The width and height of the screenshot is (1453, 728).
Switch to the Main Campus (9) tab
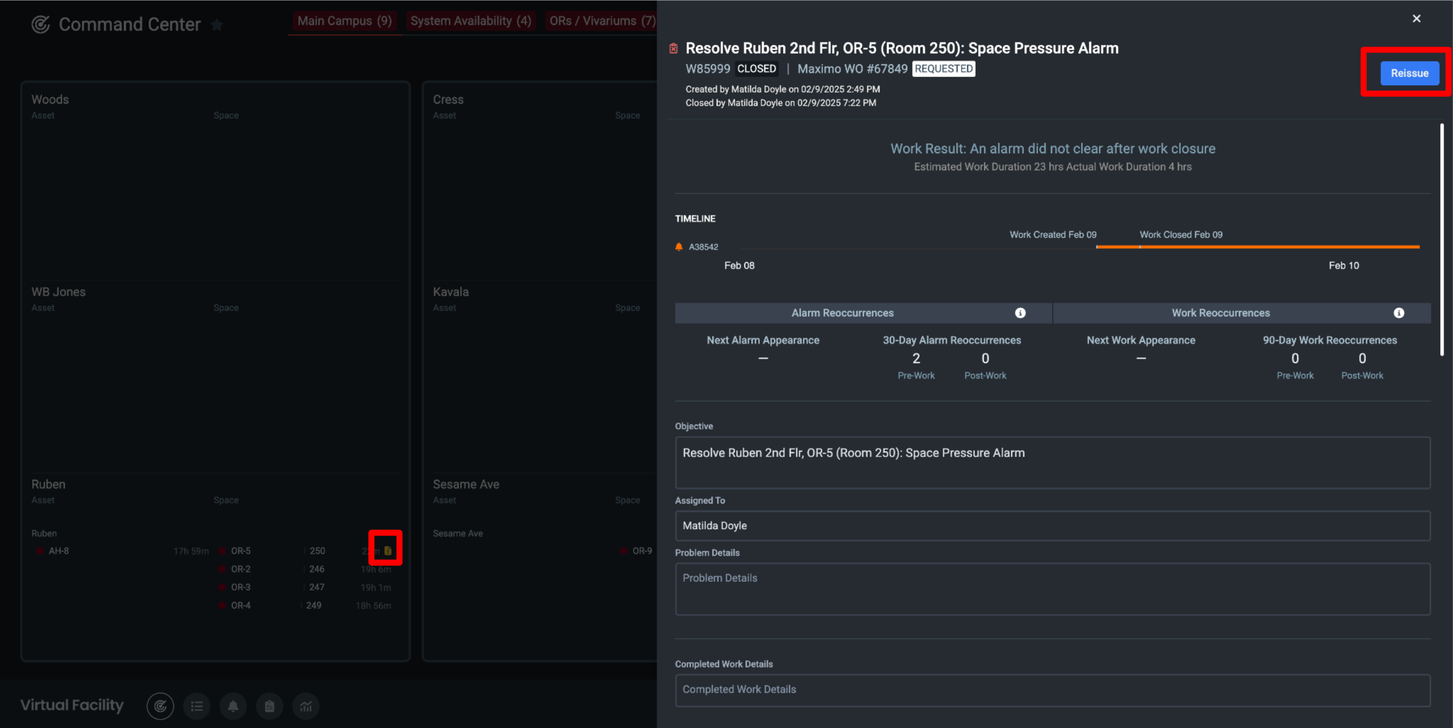pos(344,21)
